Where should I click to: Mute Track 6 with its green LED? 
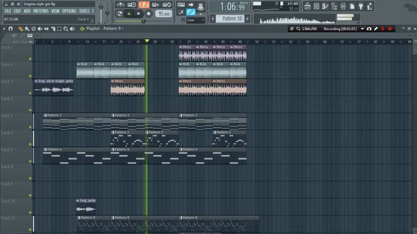30,144
